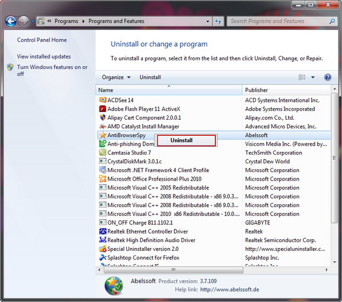The width and height of the screenshot is (342, 302).
Task: Click the ON_OFF Charge icon
Action: click(x=103, y=223)
